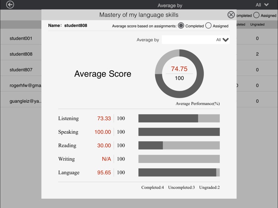
Task: Click the student808 name in dialog header
Action: (x=76, y=26)
